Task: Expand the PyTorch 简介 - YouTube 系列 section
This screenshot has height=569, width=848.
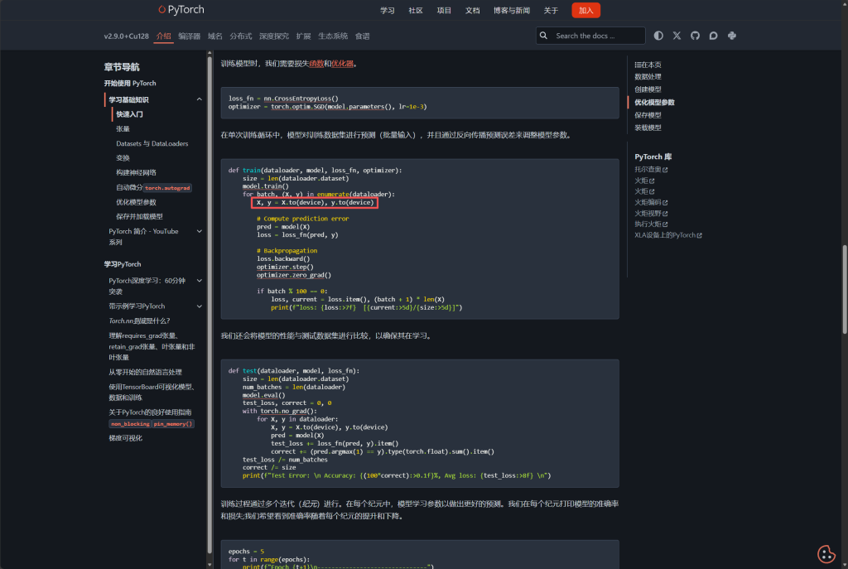Action: click(199, 231)
